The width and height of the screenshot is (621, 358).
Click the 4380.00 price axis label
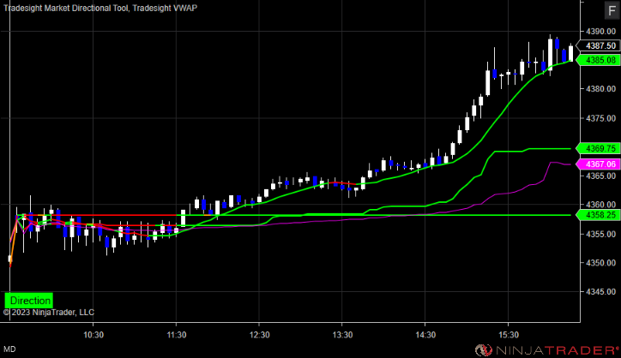pos(600,88)
